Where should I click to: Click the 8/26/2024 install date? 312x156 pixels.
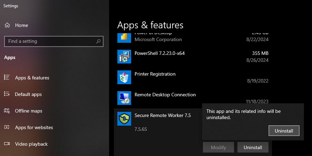(x=257, y=60)
